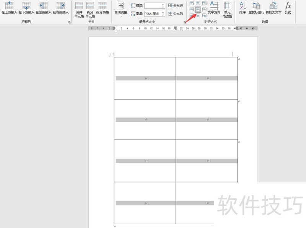The image size is (306, 228).
Task: Select Align Bottom Right icon
Action: coord(204,15)
